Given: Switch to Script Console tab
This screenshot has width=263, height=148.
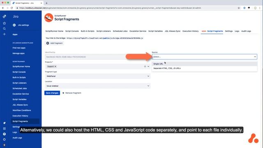Looking at the screenshot, I should (72, 31).
